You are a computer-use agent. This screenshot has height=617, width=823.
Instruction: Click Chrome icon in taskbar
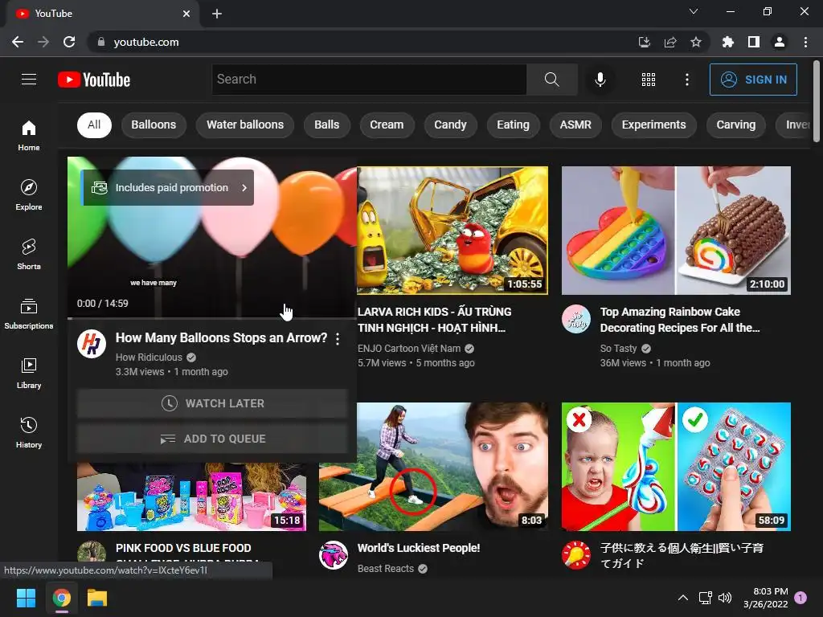point(61,598)
